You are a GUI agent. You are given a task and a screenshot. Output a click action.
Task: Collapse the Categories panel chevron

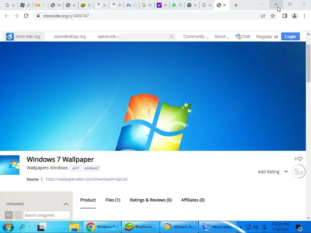[66, 204]
